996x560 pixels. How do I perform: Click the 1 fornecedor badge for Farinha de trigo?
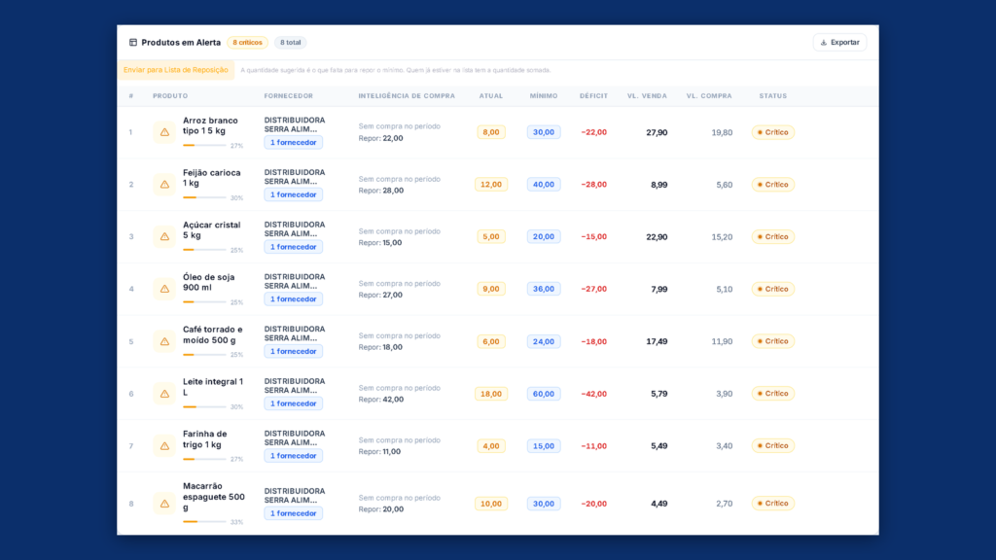[x=294, y=455]
